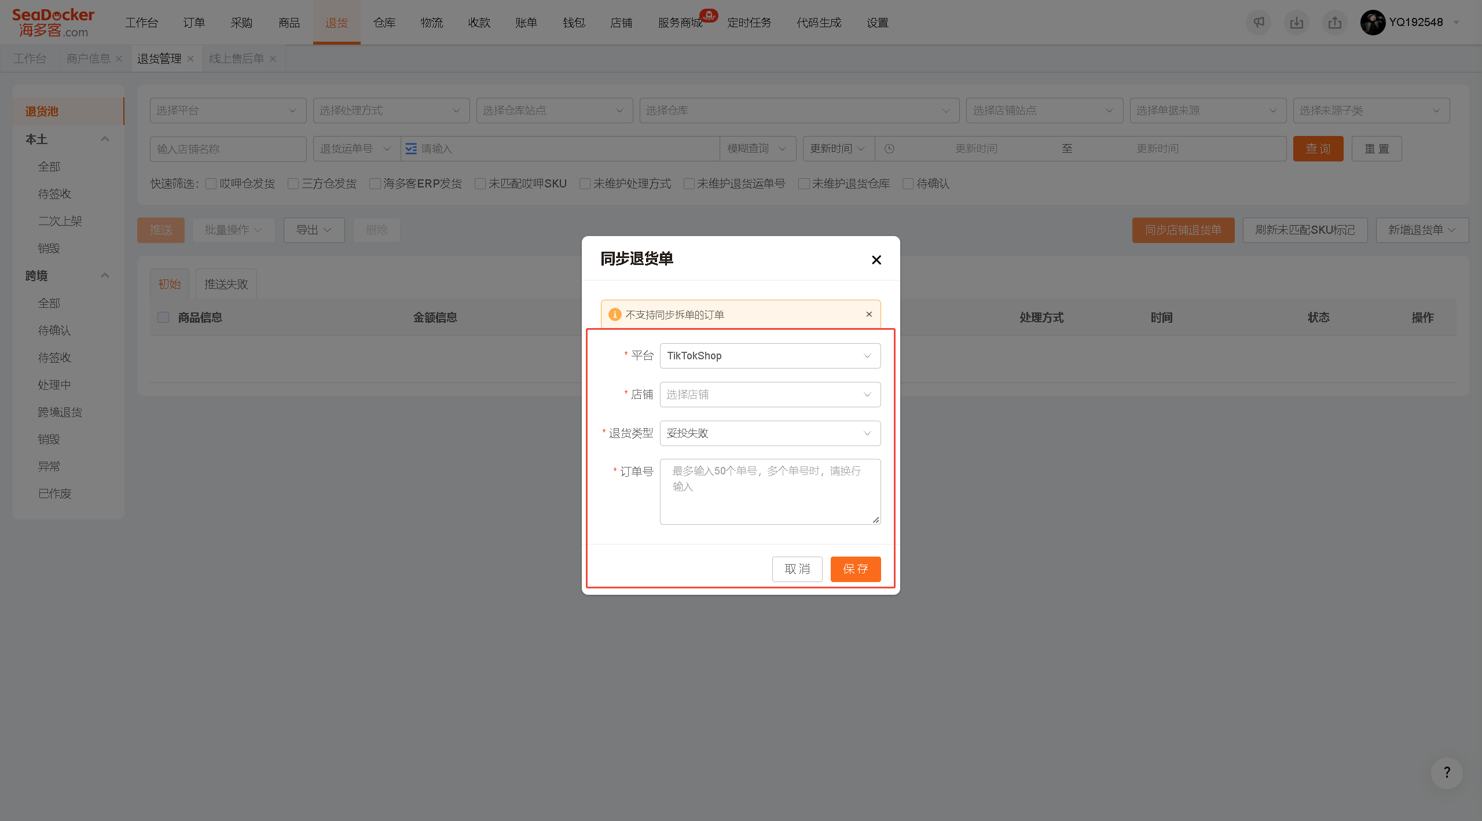Screen dimensions: 1482x821
Task: Click the 取消 button in dialog
Action: click(797, 569)
